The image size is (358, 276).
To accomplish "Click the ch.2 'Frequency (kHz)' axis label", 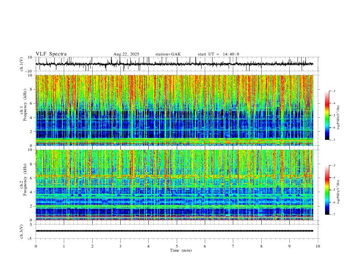I will pos(25,179).
